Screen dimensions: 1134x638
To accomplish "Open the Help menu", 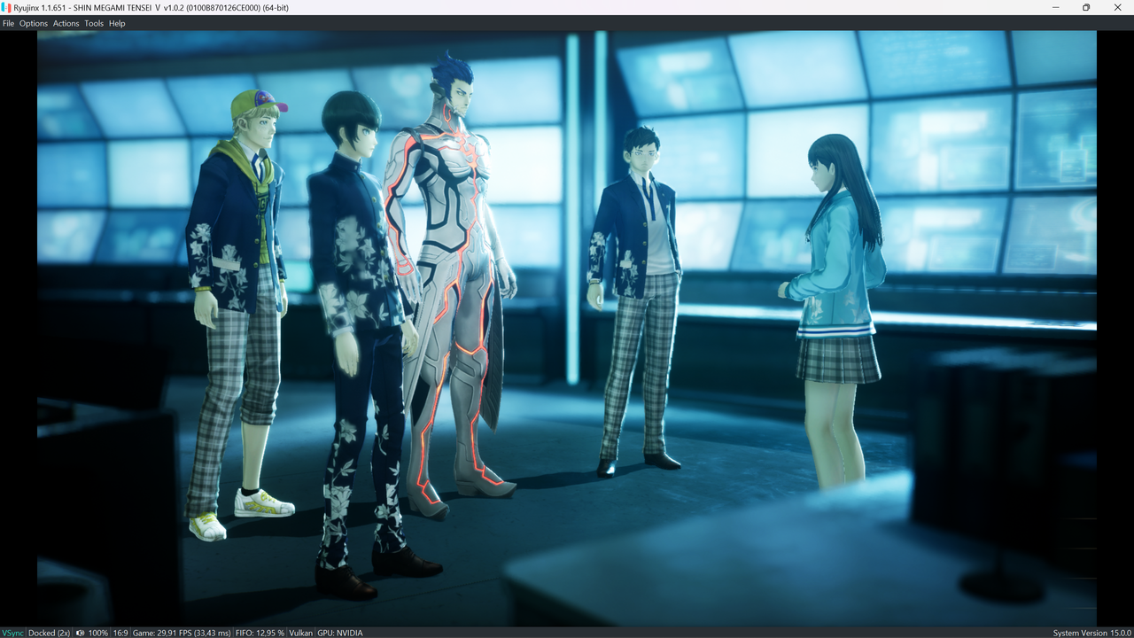I will click(x=117, y=24).
